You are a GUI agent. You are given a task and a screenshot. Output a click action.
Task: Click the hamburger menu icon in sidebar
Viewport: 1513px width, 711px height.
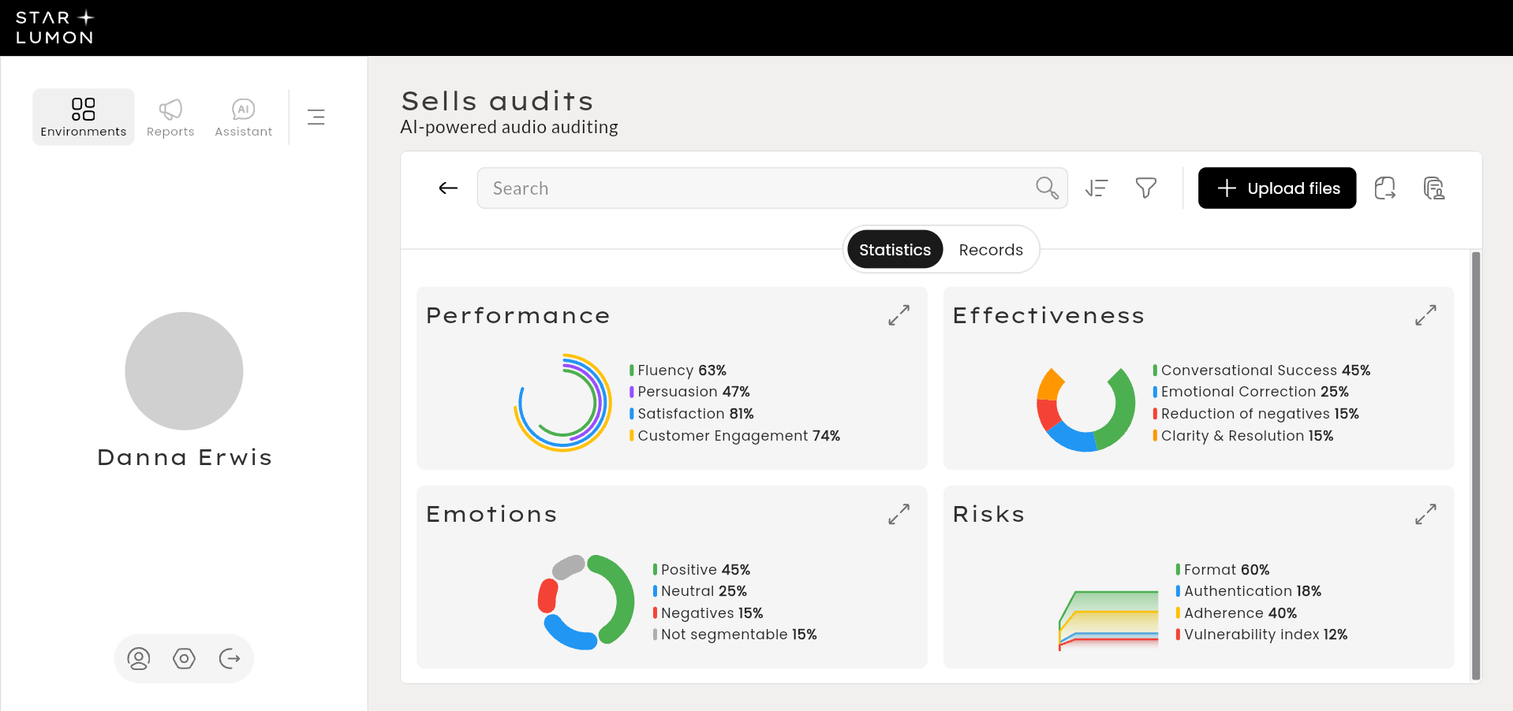316,117
